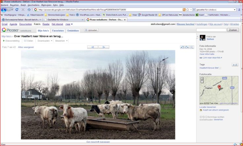Expand the Bewerken dropdown menu
243x146 pixels.
click(61, 41)
